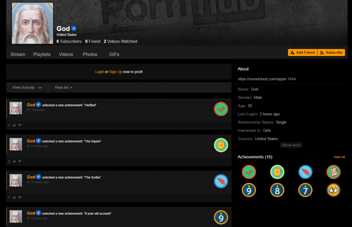Click the 9 year old account badge in the stream
Viewport: 352px width, 227px height.
(221, 217)
